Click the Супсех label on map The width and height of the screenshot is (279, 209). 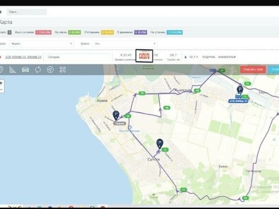tap(153, 159)
